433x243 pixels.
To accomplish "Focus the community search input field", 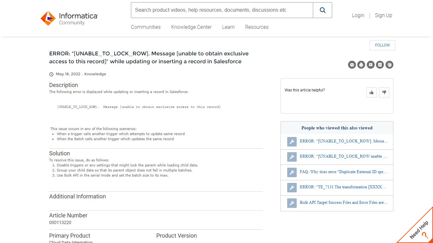I will click(222, 10).
